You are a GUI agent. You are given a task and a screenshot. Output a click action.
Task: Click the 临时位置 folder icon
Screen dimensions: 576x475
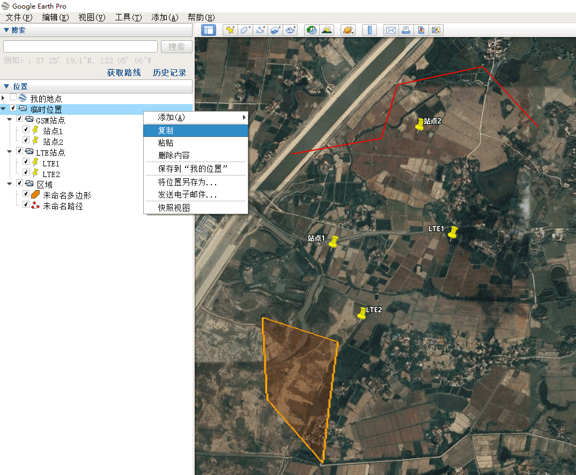tap(23, 108)
